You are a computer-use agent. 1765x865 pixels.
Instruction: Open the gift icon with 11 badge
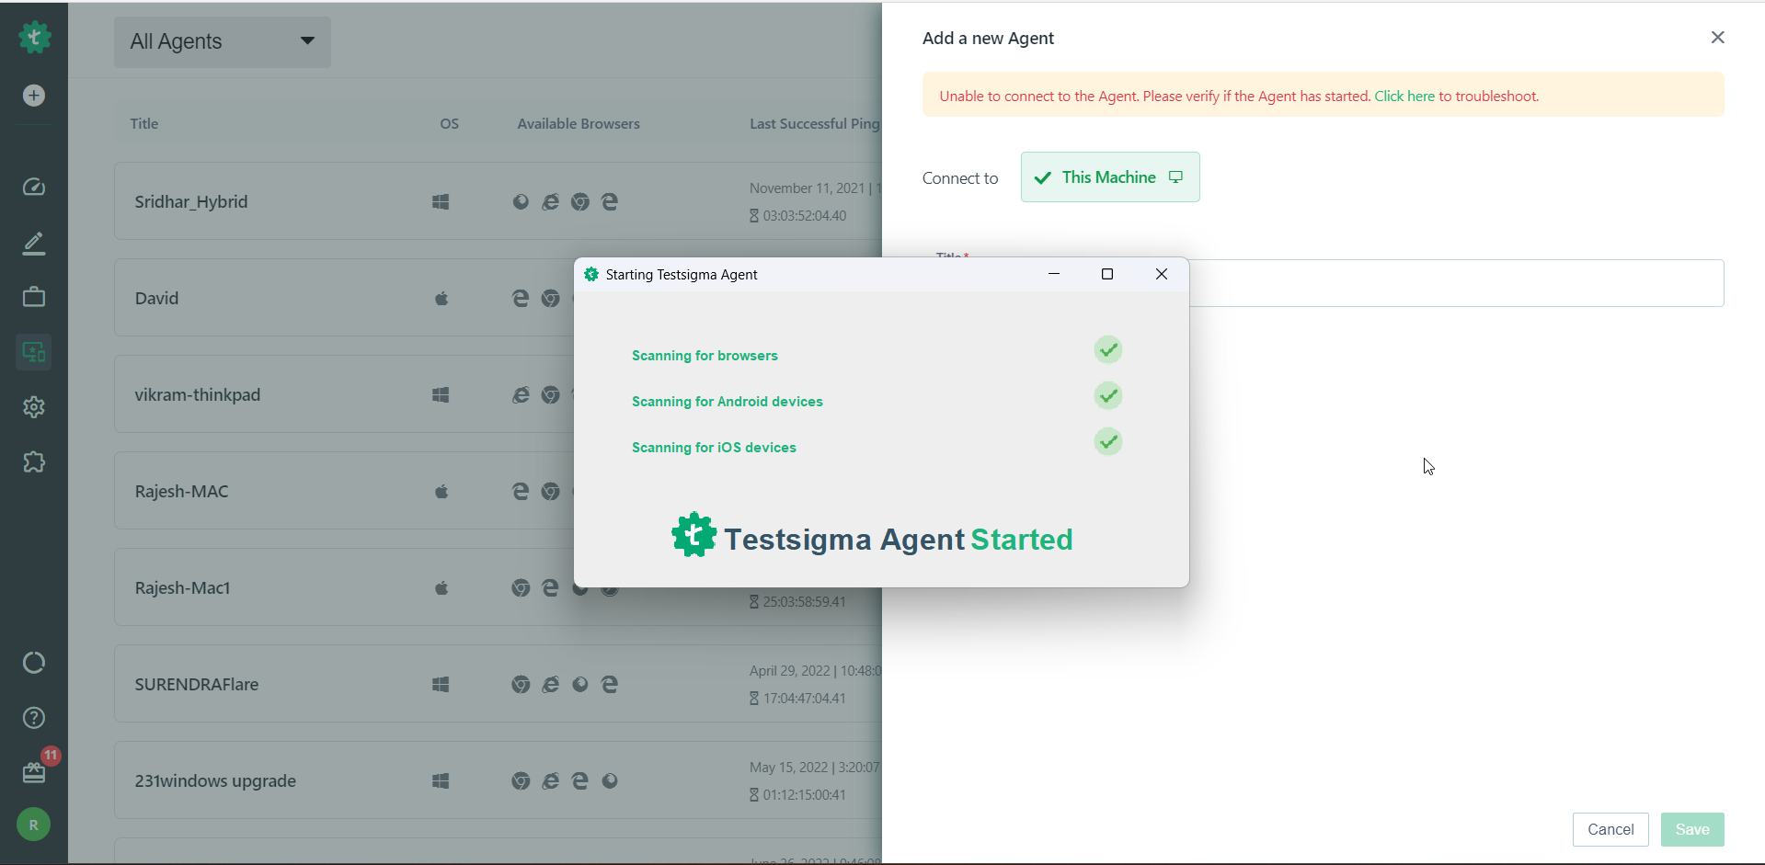point(34,772)
